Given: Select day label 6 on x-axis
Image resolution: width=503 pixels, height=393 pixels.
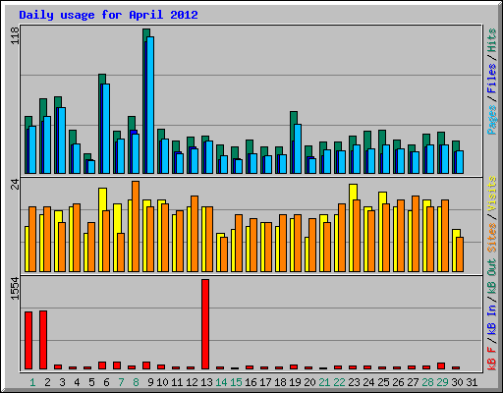Looking at the screenshot, I should 106,382.
